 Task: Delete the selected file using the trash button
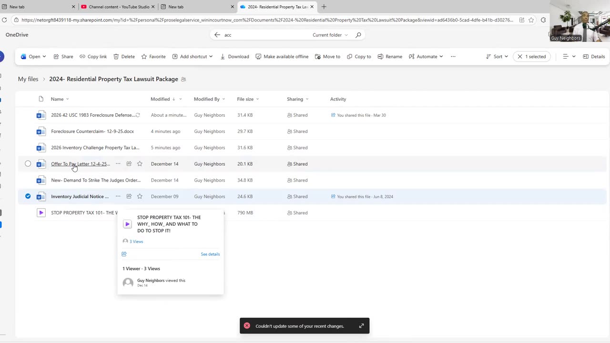pyautogui.click(x=124, y=57)
